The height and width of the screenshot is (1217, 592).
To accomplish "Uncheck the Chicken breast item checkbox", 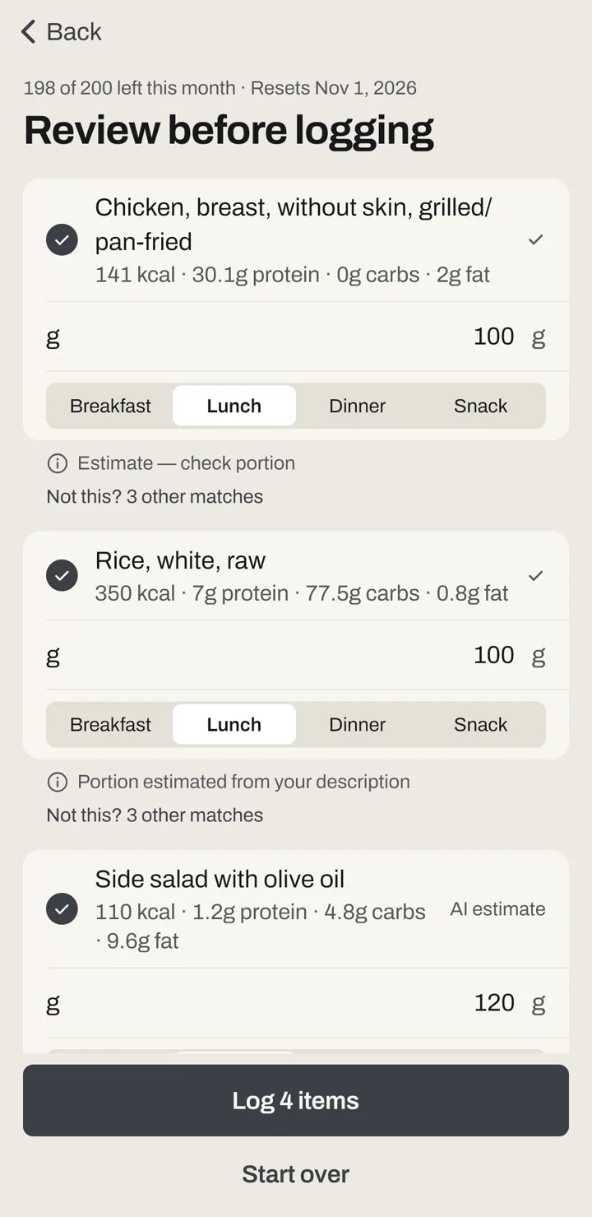I will tap(62, 239).
